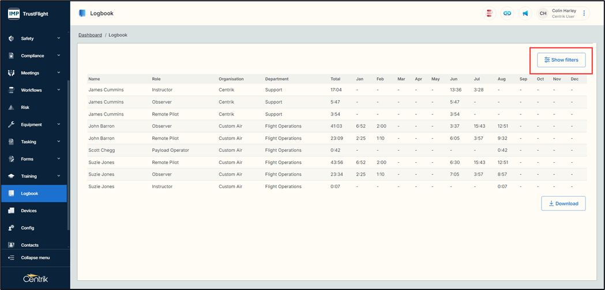605x290 pixels.
Task: Click the Risk warning triangle icon
Action: [11, 108]
